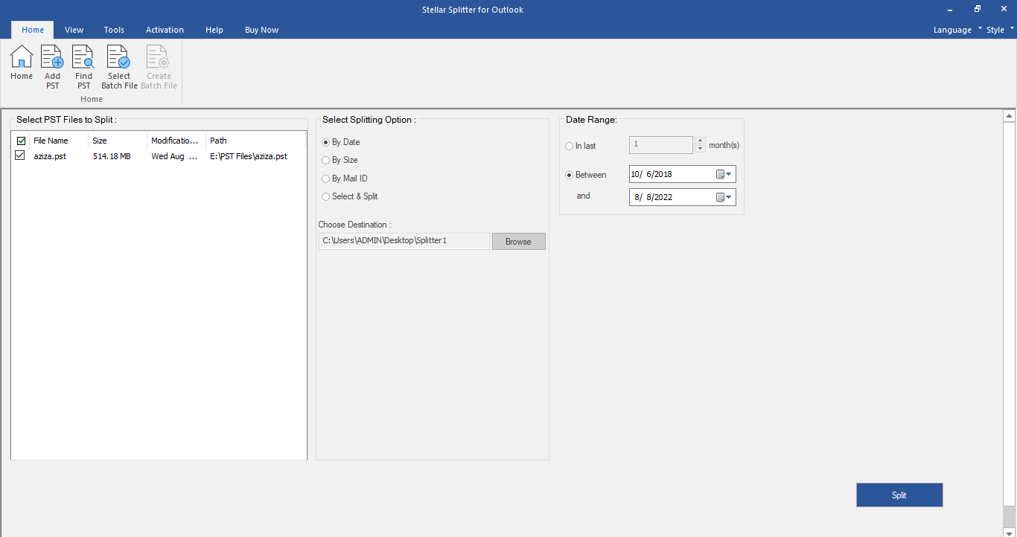Open calendar icon for end date 8/8/2022
The height and width of the screenshot is (537, 1017).
tap(720, 197)
